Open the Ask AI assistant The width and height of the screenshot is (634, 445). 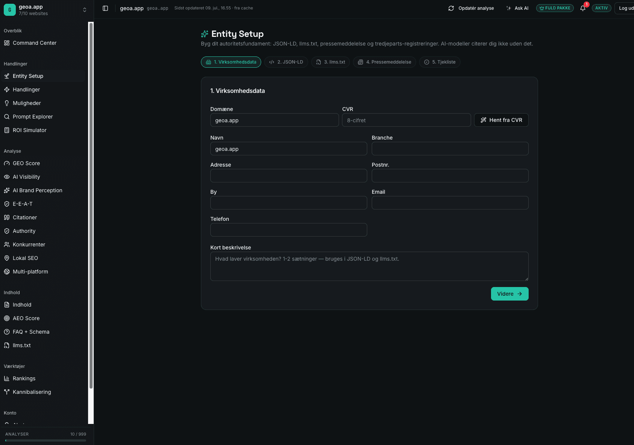click(x=517, y=8)
